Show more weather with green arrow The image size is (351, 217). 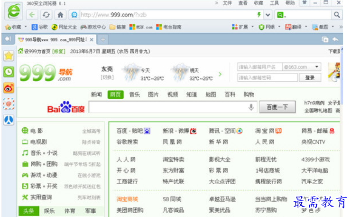pos(220,74)
